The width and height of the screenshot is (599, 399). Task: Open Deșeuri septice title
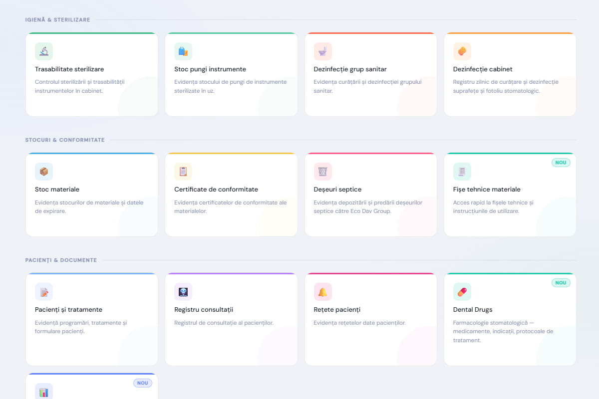click(338, 190)
